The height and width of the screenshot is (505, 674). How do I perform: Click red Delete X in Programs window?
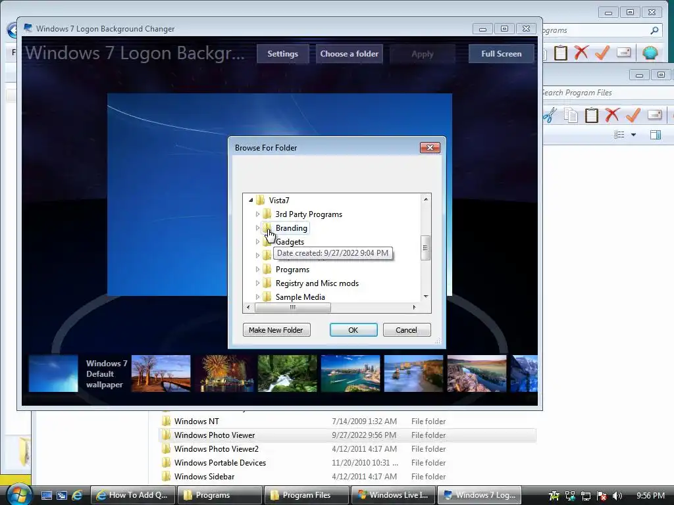coord(581,53)
